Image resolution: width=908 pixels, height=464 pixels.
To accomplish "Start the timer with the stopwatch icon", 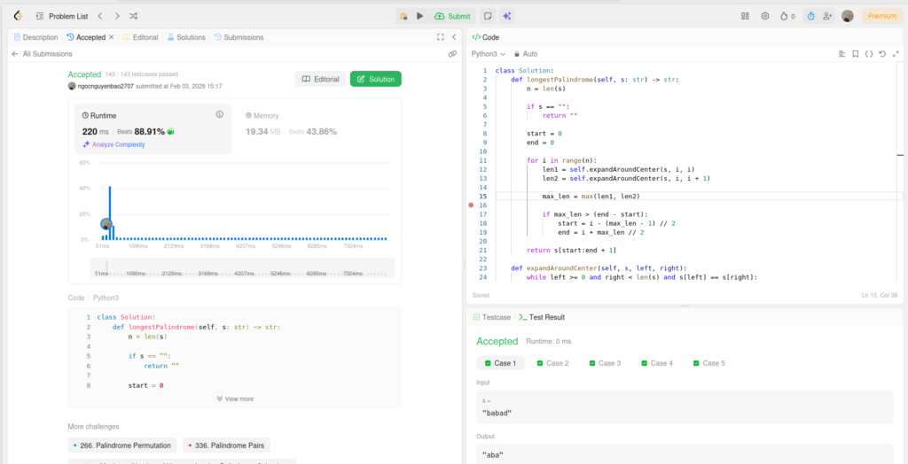I will (x=810, y=16).
